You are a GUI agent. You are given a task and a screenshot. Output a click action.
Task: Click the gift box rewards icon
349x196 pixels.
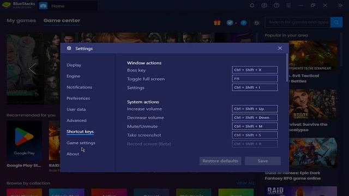[x=217, y=22]
